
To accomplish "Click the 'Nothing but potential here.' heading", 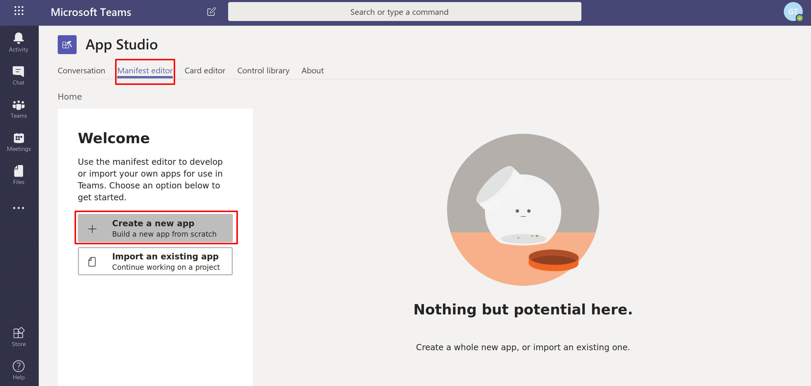I will pyautogui.click(x=523, y=309).
